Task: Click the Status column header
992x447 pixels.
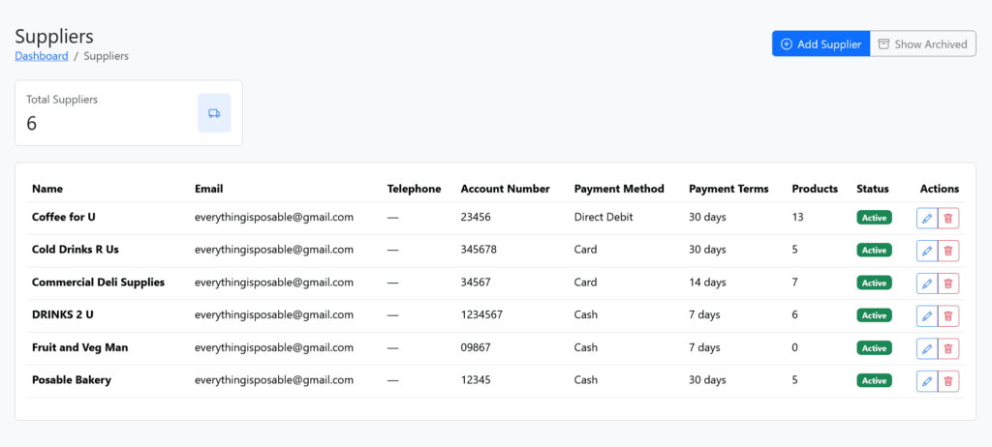Action: (x=873, y=189)
